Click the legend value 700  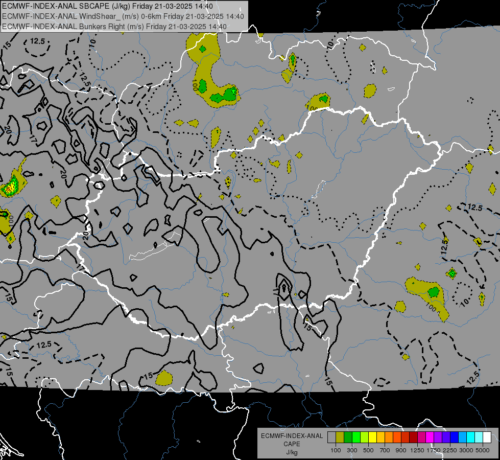pos(385,450)
